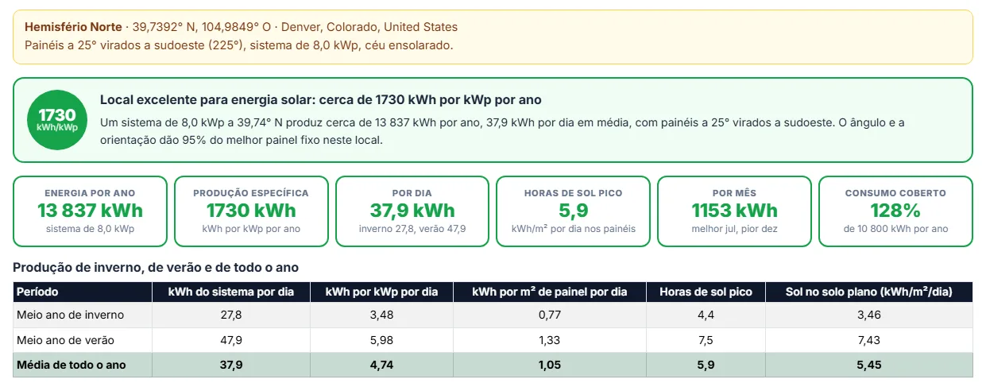Click the kWh do sistema por dia header
The height and width of the screenshot is (387, 986).
click(231, 292)
